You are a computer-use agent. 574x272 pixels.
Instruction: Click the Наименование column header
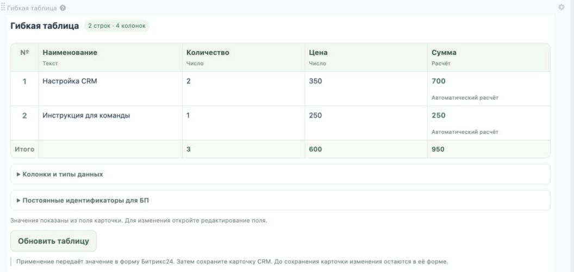point(110,57)
